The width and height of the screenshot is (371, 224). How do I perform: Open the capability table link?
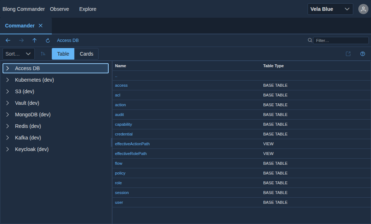click(124, 124)
